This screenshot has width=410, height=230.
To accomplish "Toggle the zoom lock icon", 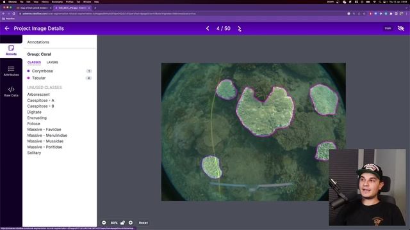I will (x=122, y=223).
